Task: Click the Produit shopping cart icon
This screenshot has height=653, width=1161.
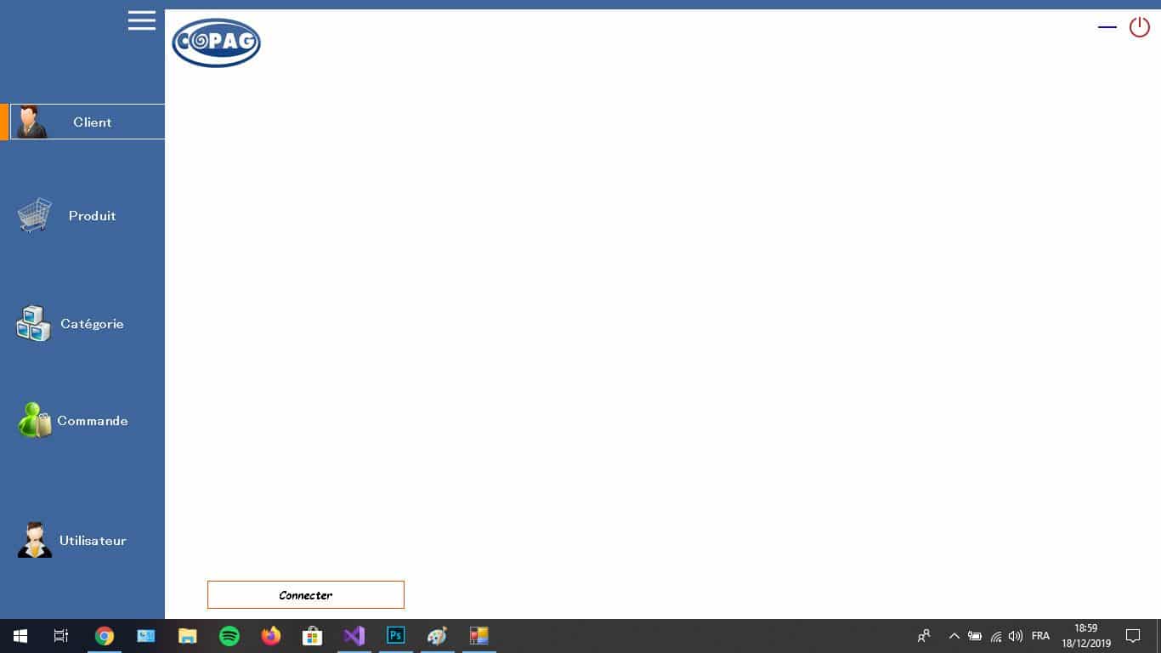Action: point(34,215)
